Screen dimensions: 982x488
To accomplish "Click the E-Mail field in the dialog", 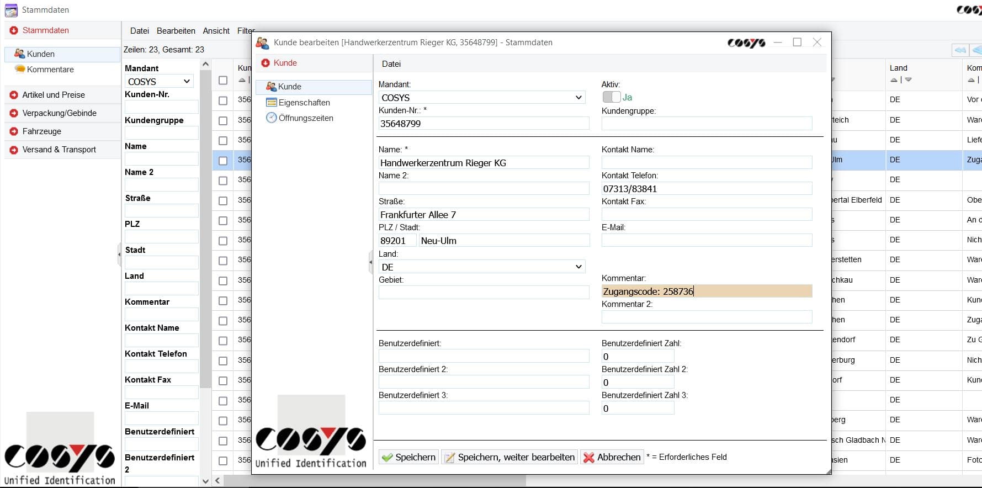I will coord(707,240).
